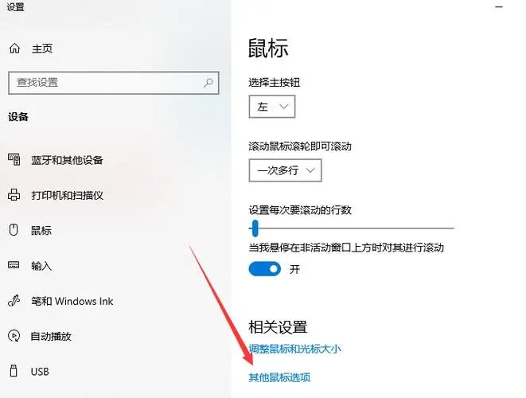The height and width of the screenshot is (398, 526).
Task: Select the pen icon for Windows Ink
Action: point(14,301)
